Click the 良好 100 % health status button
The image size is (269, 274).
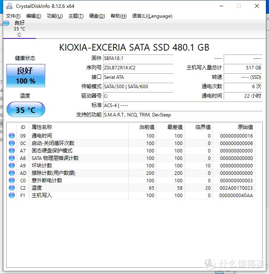pyautogui.click(x=26, y=76)
